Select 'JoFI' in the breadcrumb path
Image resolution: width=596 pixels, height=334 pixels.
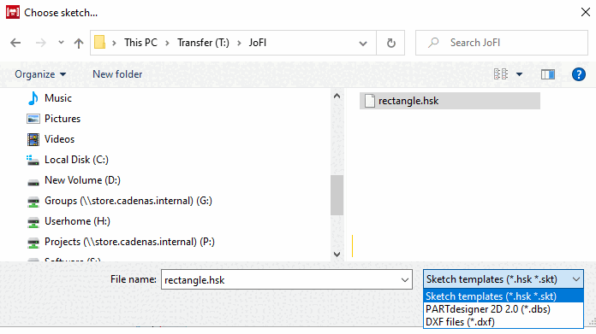pos(258,43)
